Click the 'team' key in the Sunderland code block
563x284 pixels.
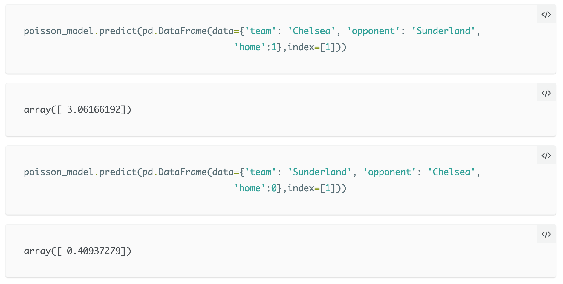pyautogui.click(x=261, y=172)
